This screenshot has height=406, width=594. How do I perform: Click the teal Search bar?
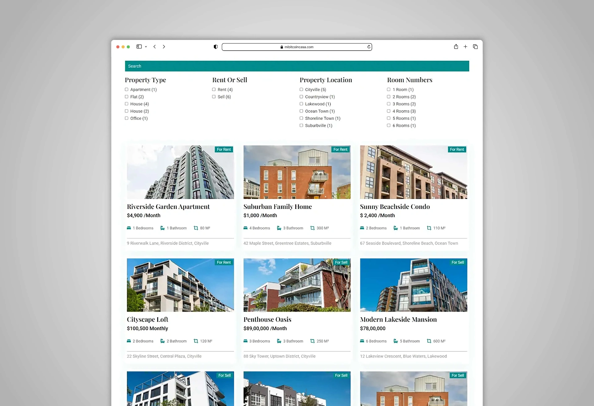tap(297, 66)
